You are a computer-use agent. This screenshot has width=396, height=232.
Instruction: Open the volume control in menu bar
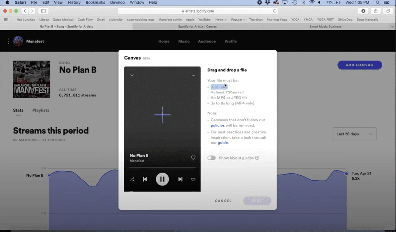(x=320, y=3)
